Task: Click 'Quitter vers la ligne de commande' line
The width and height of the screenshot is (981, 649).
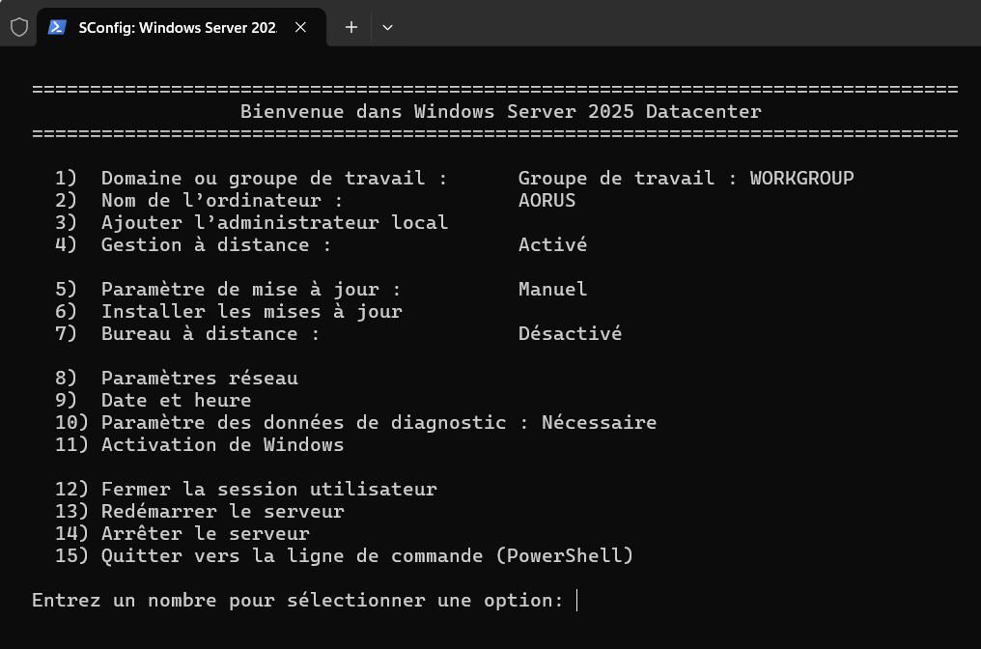Action: point(367,556)
